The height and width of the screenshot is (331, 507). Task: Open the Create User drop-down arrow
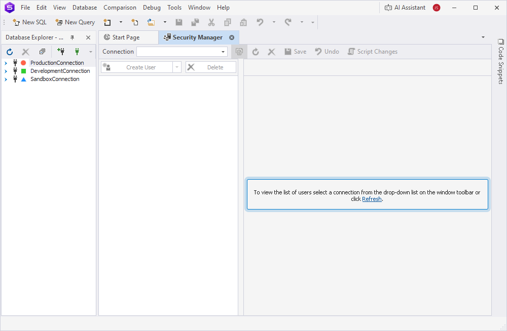tap(176, 67)
